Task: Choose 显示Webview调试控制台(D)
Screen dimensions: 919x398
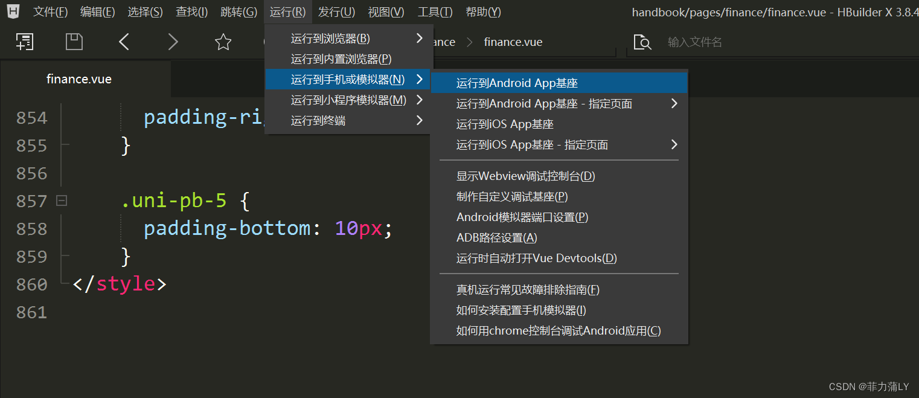Action: pos(559,176)
